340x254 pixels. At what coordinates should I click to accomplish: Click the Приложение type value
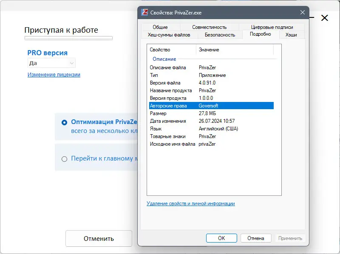(212, 75)
